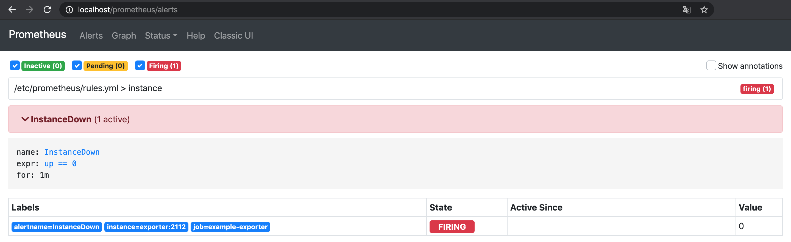Click the site info icon in address bar

click(69, 10)
